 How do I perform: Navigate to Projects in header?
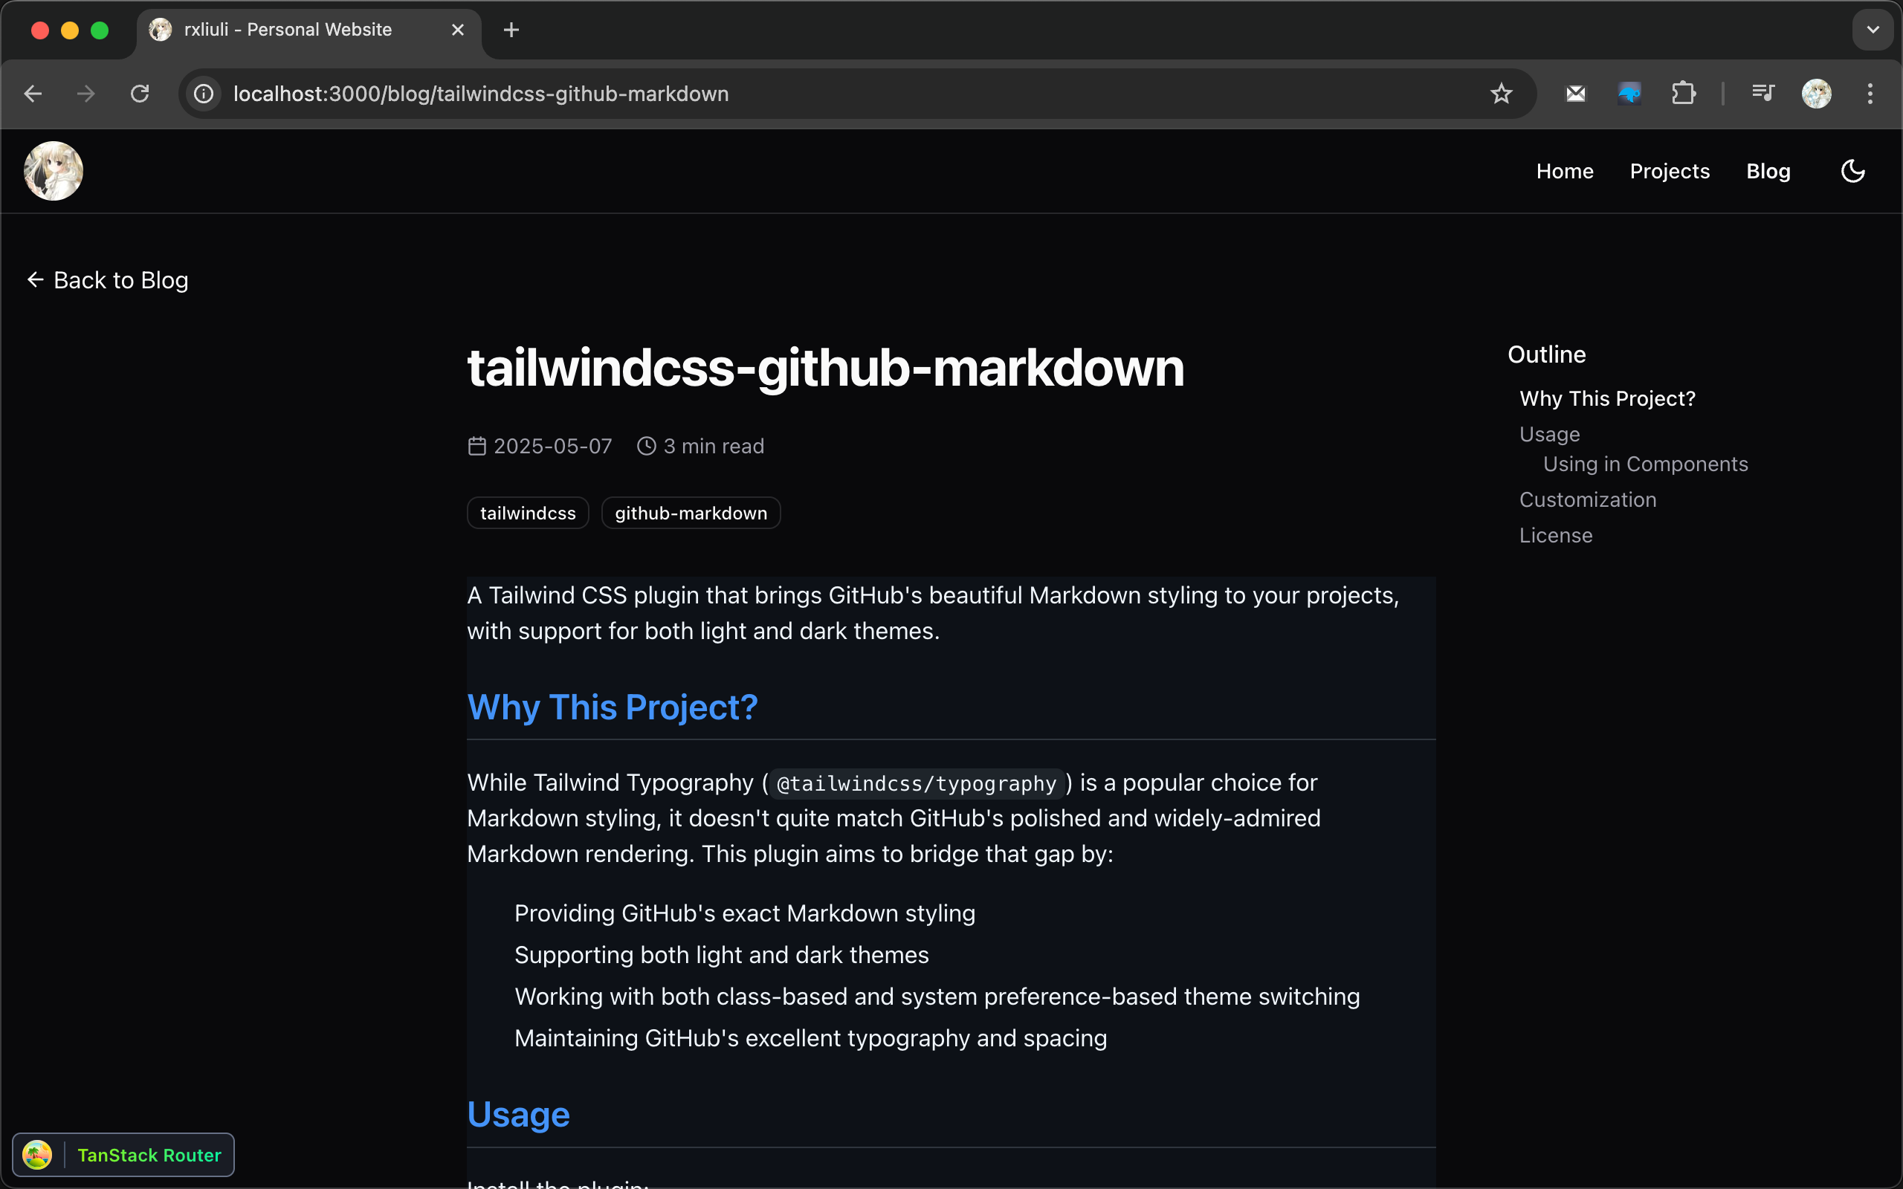point(1670,171)
